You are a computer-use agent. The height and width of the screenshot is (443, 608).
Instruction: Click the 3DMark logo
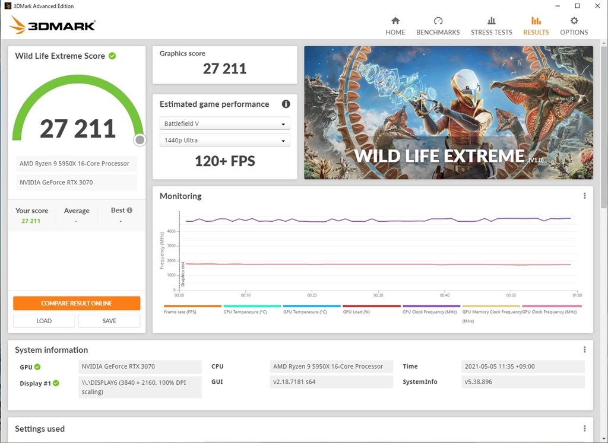pos(52,25)
